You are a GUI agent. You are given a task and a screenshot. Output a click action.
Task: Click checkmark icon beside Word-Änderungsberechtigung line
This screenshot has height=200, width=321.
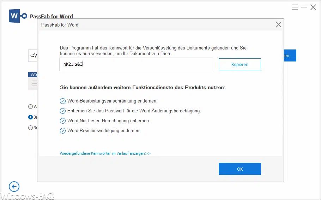point(63,111)
